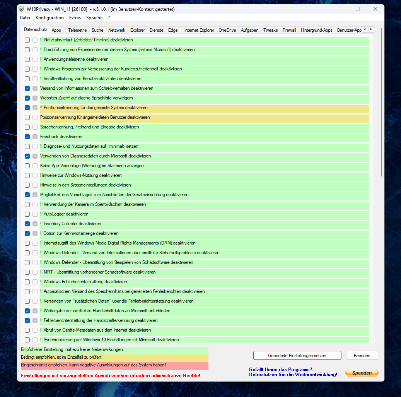Screen dimensions: 401x397
Task: Click the gold Spenden button
Action: point(362,373)
